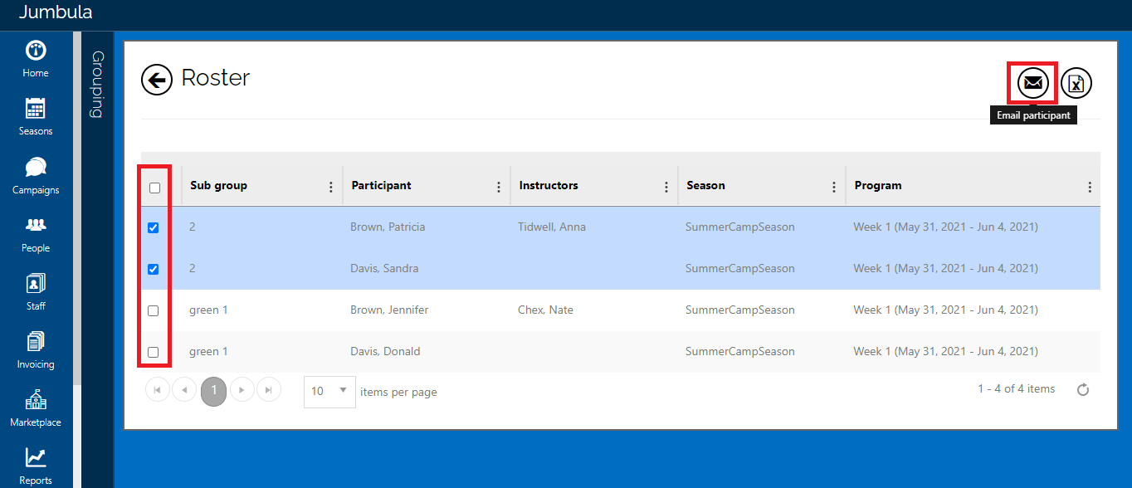Screen dimensions: 1132x488
Task: Open the Marketplace icon in sidebar
Action: point(36,399)
